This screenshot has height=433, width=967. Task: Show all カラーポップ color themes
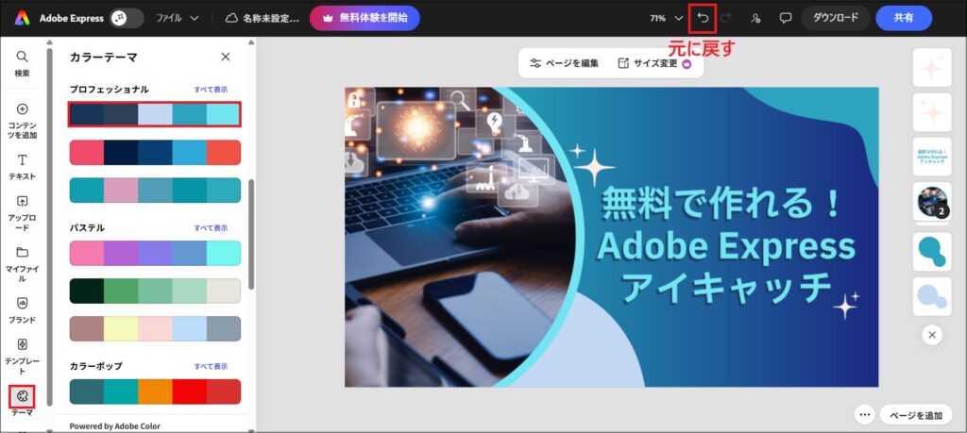[x=211, y=366]
